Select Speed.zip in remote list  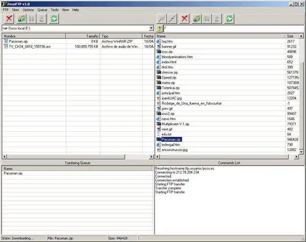[169, 78]
